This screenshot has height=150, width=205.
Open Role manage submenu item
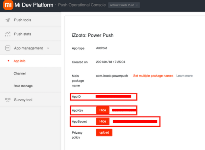coord(23,86)
